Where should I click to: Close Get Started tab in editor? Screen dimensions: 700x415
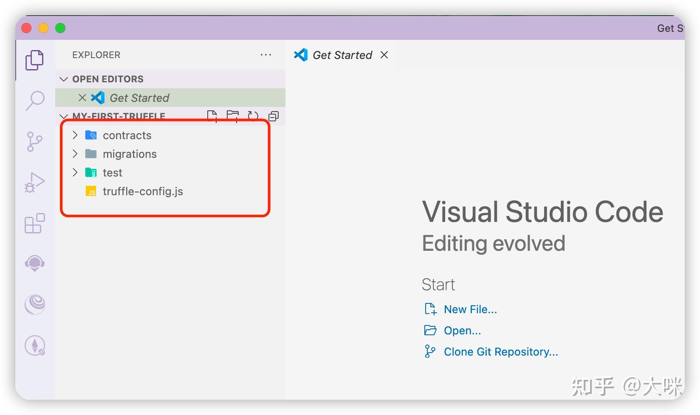click(384, 55)
